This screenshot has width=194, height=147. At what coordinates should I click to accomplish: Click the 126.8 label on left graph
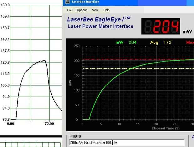tap(5, 62)
